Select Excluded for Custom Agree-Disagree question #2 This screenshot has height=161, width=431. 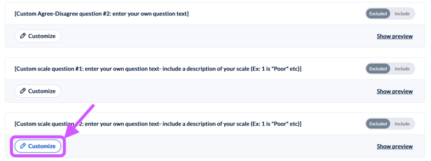tap(378, 14)
